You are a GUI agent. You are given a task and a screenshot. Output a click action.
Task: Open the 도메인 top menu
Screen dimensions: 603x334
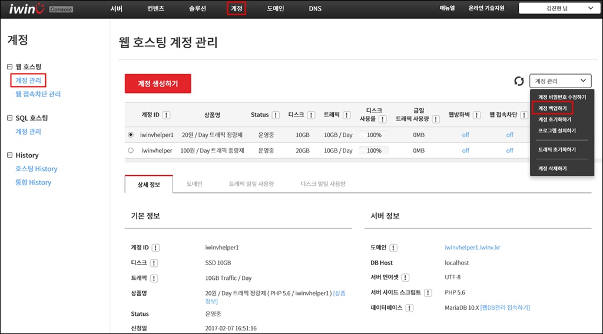coord(276,8)
